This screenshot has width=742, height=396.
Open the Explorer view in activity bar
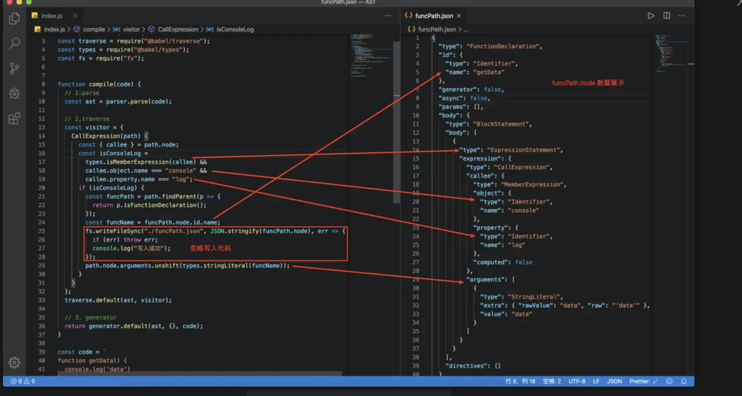(x=14, y=18)
